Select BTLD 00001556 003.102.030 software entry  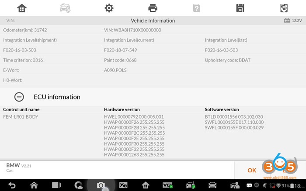coord(234,117)
